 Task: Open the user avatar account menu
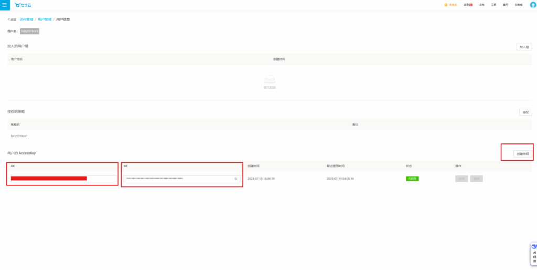533,5
